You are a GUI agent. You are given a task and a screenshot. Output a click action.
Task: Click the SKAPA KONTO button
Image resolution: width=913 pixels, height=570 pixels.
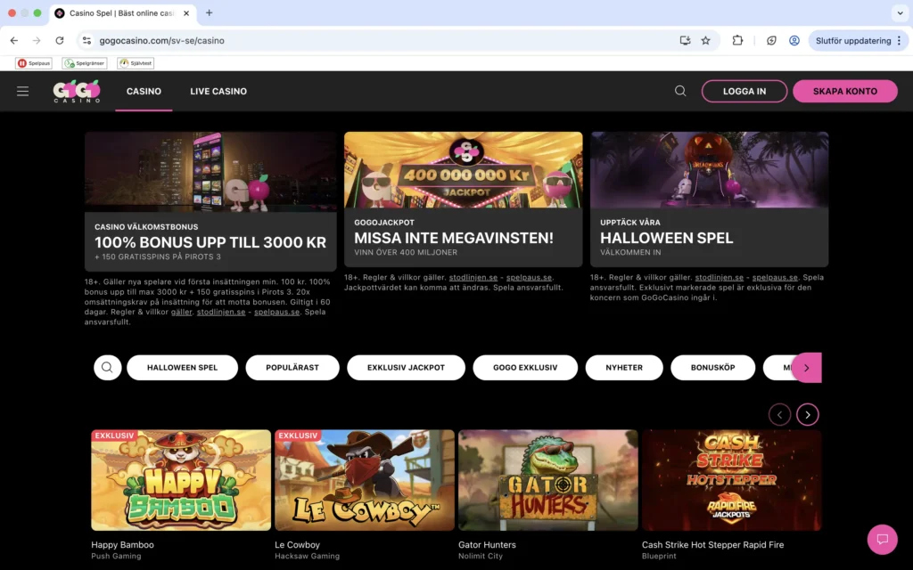tap(845, 91)
